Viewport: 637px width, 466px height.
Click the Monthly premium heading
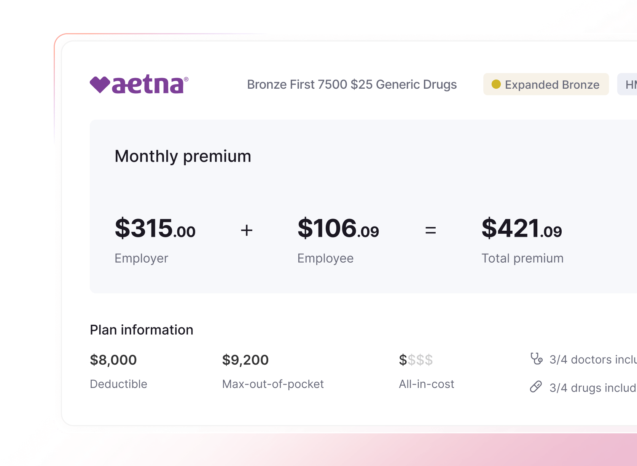pos(183,156)
